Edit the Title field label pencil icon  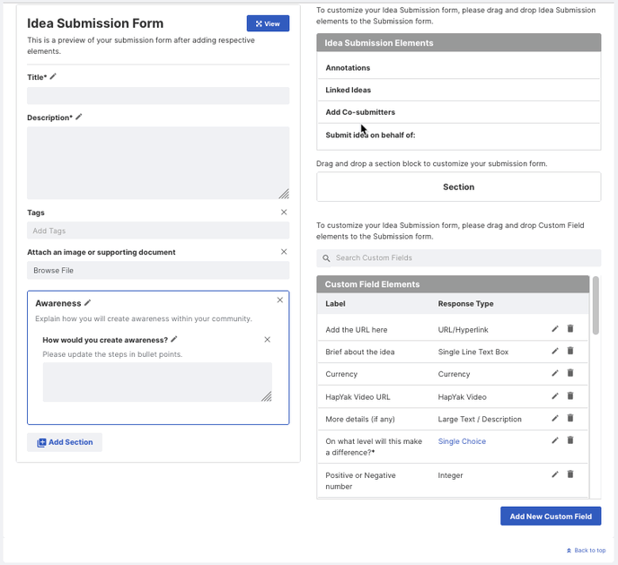pos(53,76)
